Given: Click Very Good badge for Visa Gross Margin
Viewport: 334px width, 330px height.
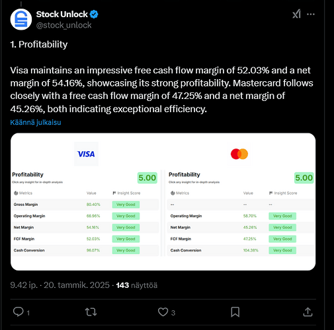Looking at the screenshot, I should pos(126,205).
